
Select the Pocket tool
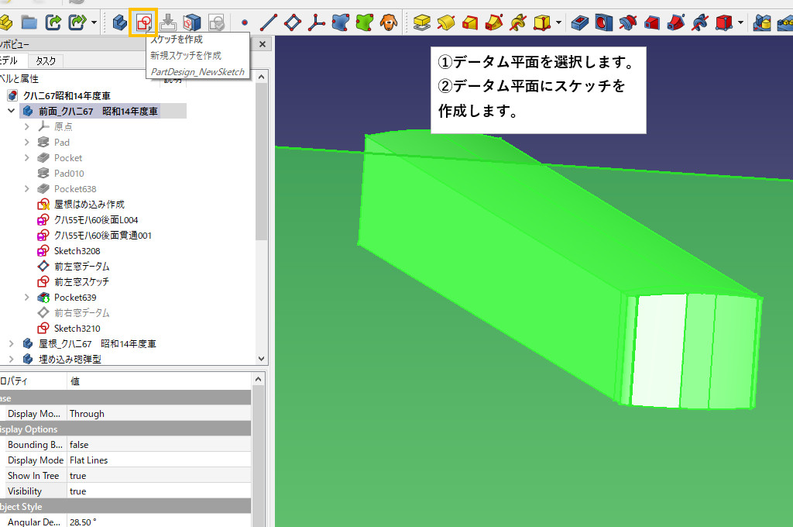[579, 22]
